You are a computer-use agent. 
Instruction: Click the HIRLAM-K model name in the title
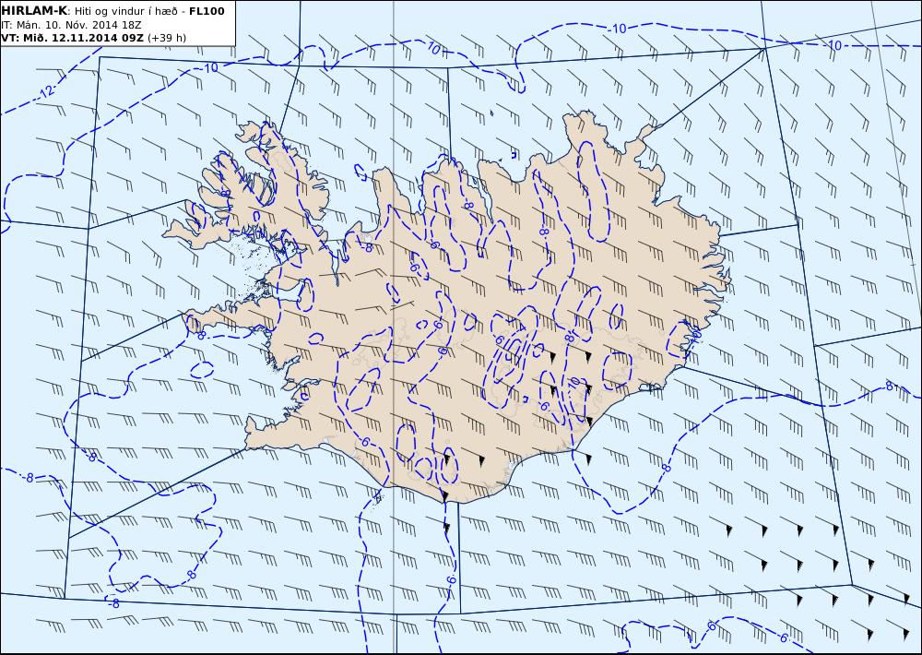[34, 11]
